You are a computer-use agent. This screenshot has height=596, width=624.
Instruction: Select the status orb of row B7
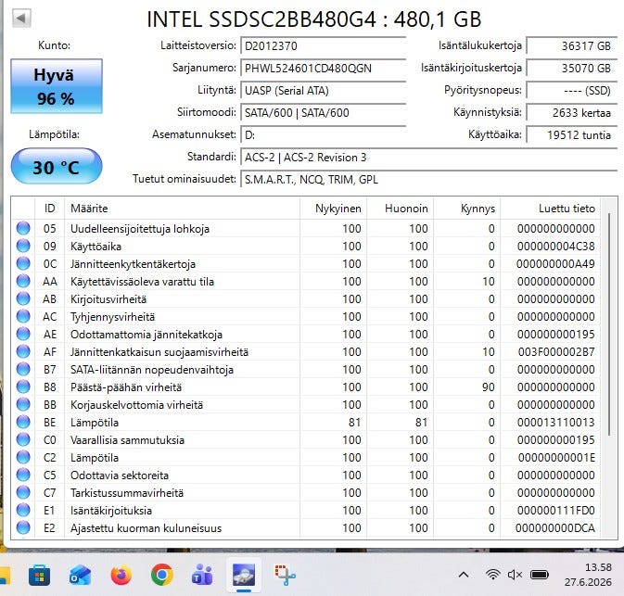tap(23, 369)
